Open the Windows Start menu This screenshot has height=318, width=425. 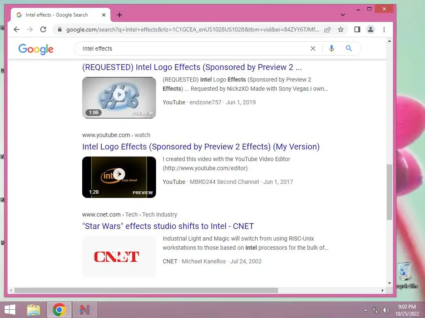[10, 310]
